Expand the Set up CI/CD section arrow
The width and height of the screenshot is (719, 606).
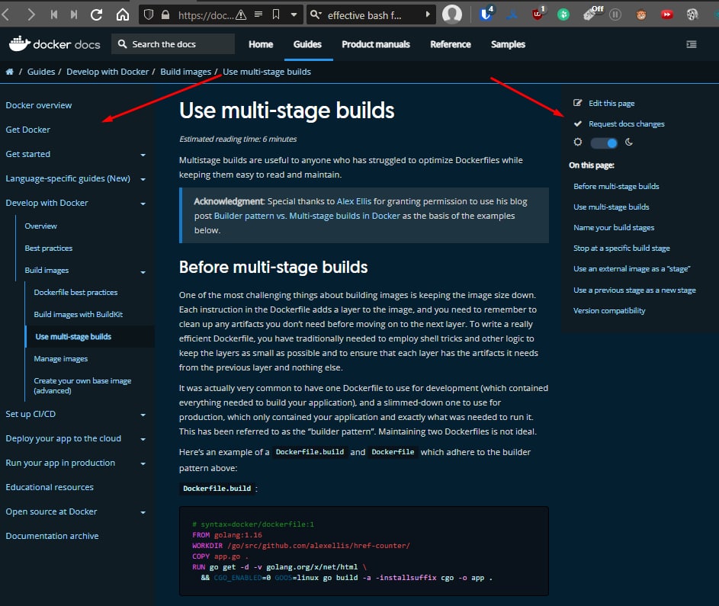tap(143, 415)
